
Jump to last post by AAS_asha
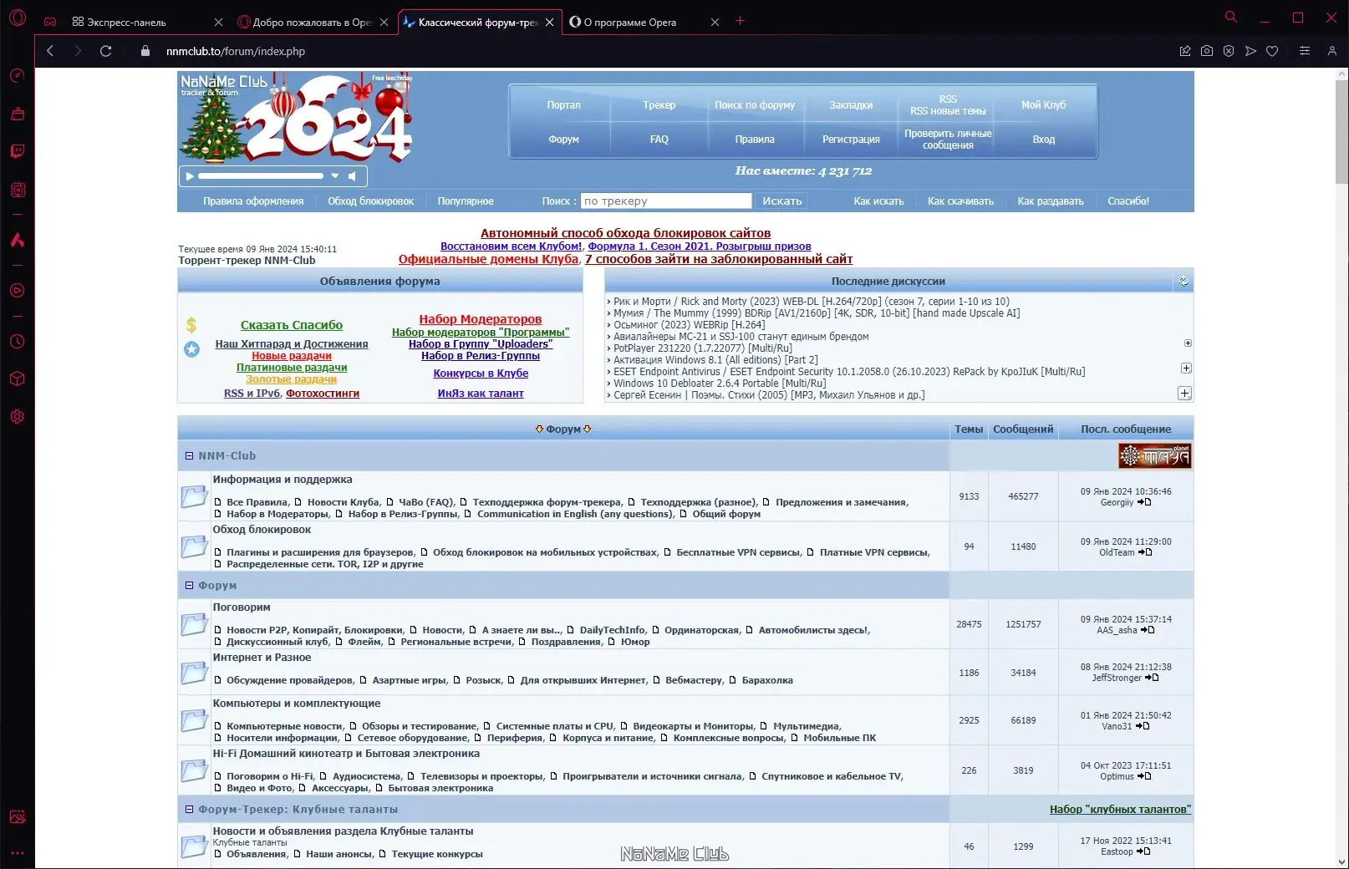[x=1148, y=630]
